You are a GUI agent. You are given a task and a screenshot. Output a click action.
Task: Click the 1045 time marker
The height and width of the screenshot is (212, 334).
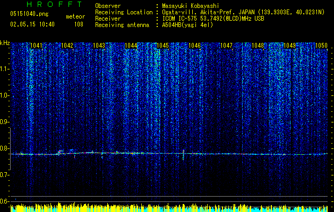162,46
